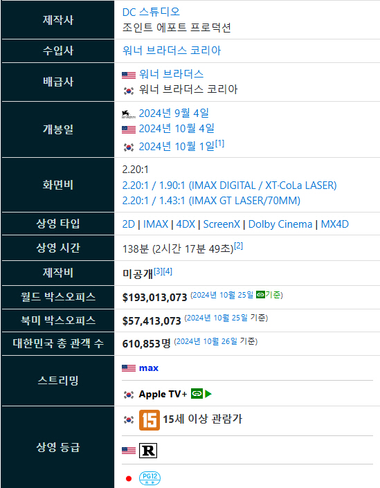This screenshot has height=488, width=380.
Task: Click the IMAX screening type link
Action: 156,224
